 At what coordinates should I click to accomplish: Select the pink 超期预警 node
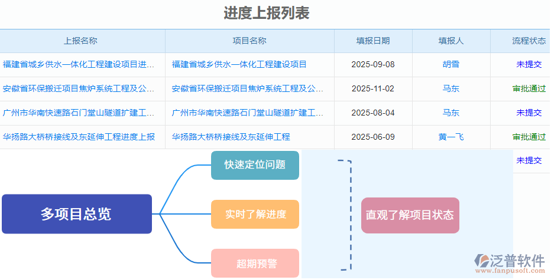point(255,263)
